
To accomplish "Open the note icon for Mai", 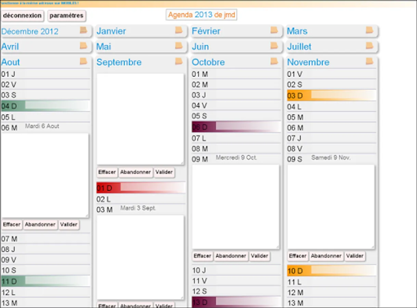I will (x=179, y=46).
